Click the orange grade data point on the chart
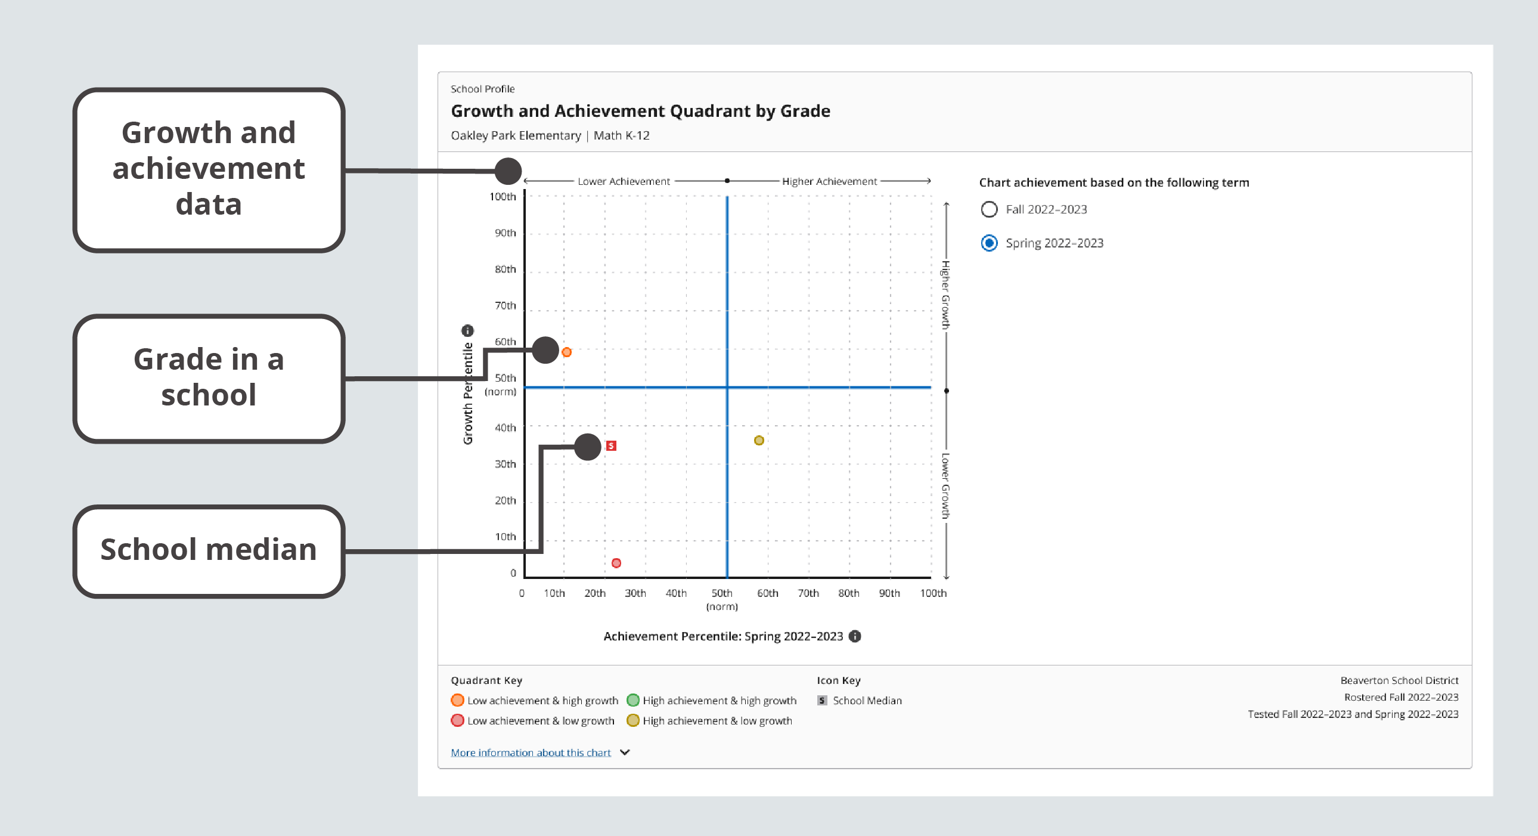The height and width of the screenshot is (836, 1538). click(x=566, y=352)
